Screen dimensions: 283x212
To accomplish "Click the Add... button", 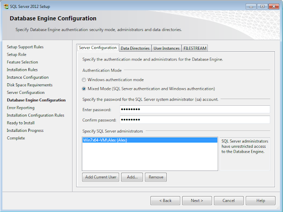I will tap(132, 177).
